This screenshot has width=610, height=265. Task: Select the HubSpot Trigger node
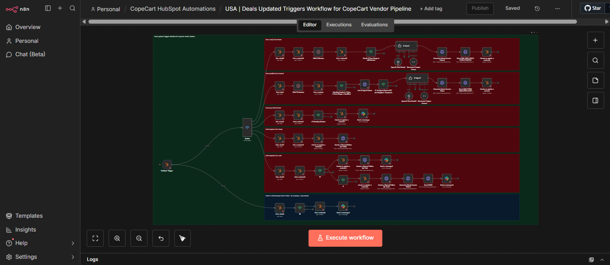(167, 165)
